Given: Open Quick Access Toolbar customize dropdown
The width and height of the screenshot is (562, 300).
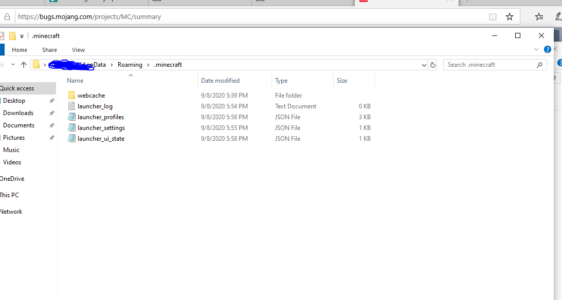Looking at the screenshot, I should click(x=22, y=36).
